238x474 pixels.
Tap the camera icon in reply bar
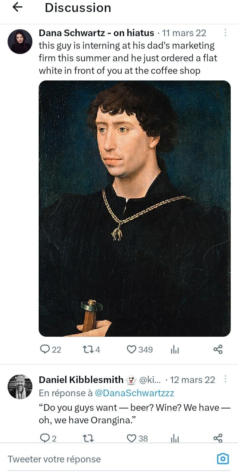tap(223, 459)
